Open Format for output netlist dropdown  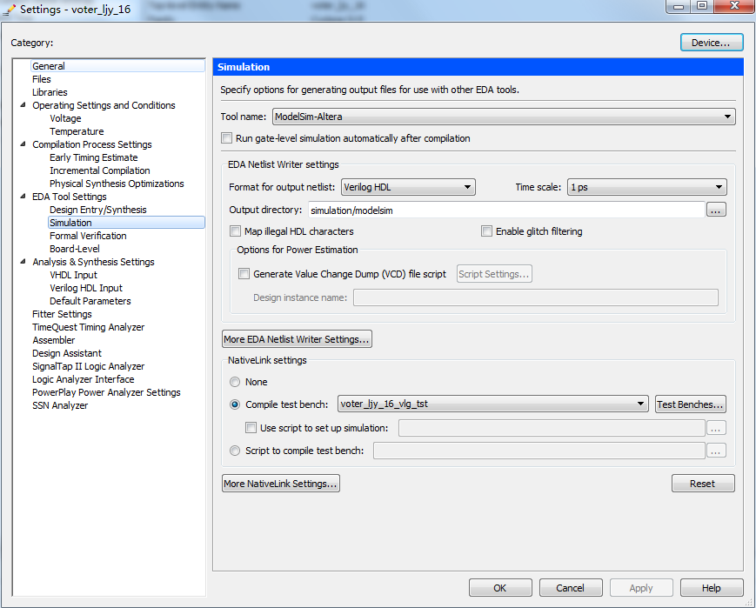click(x=408, y=187)
